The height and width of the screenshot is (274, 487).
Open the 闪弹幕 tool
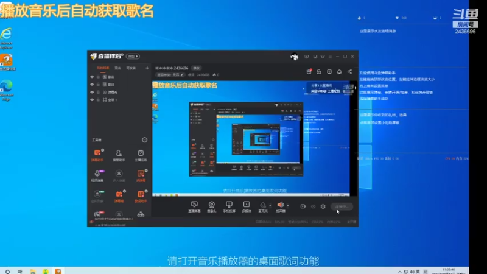141,175
